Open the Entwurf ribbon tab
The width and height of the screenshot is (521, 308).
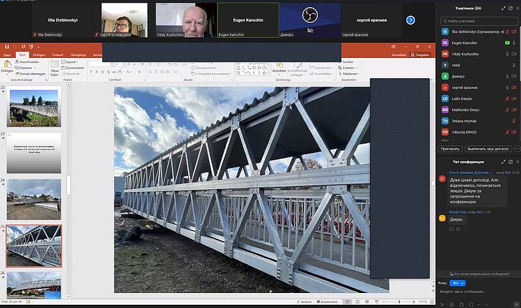(57, 55)
